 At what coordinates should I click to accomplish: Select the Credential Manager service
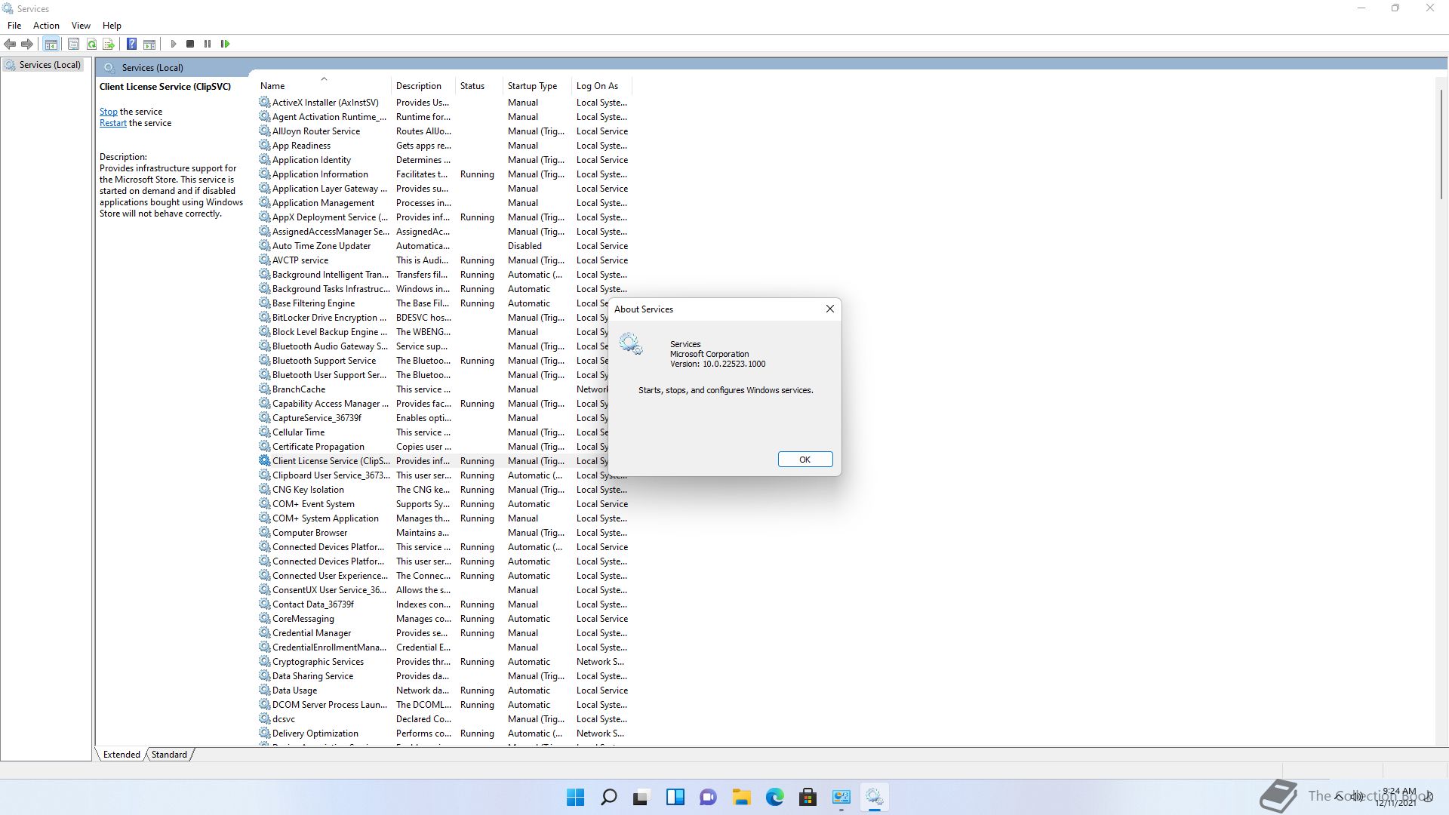coord(444,633)
